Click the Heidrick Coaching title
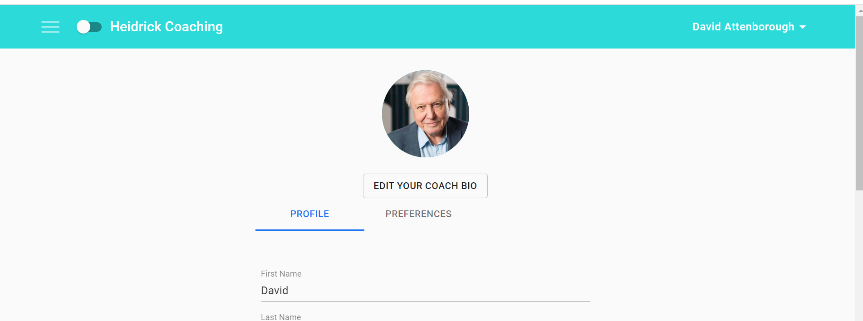 (167, 27)
